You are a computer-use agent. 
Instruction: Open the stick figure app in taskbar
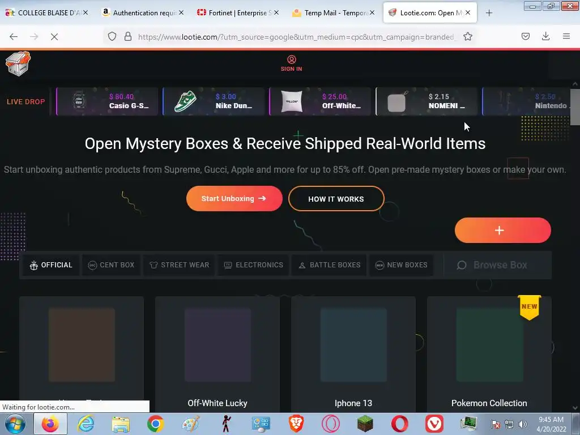[226, 424]
